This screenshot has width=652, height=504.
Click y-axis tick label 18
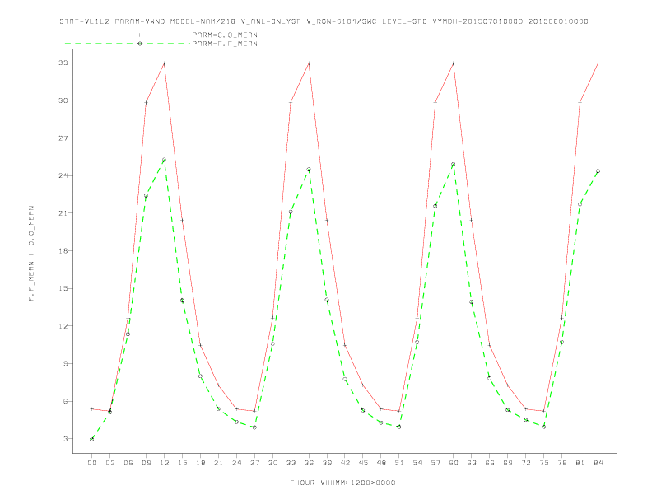[63, 250]
